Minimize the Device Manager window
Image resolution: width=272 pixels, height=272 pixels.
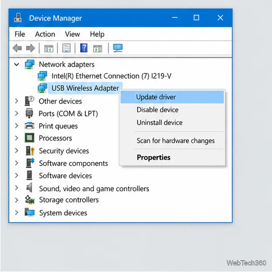click(x=174, y=17)
